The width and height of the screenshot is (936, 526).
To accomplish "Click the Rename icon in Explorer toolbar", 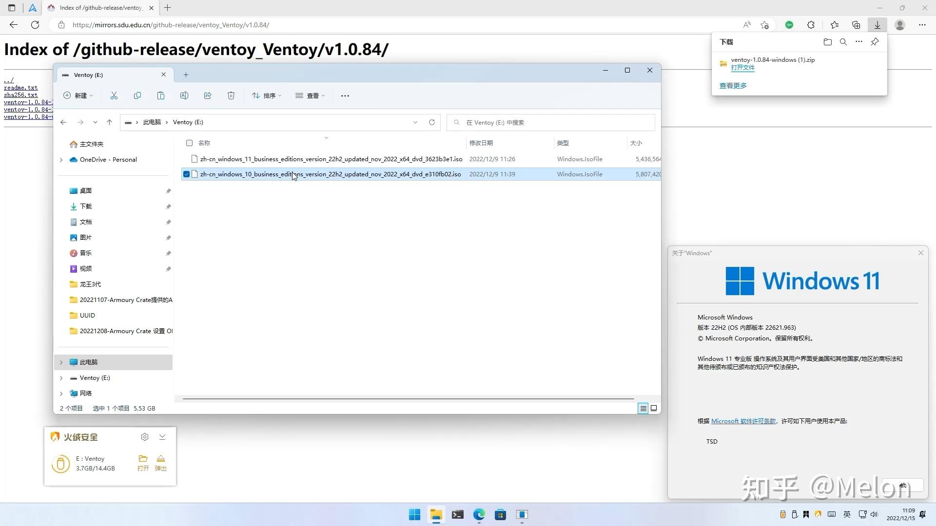I will pos(184,95).
